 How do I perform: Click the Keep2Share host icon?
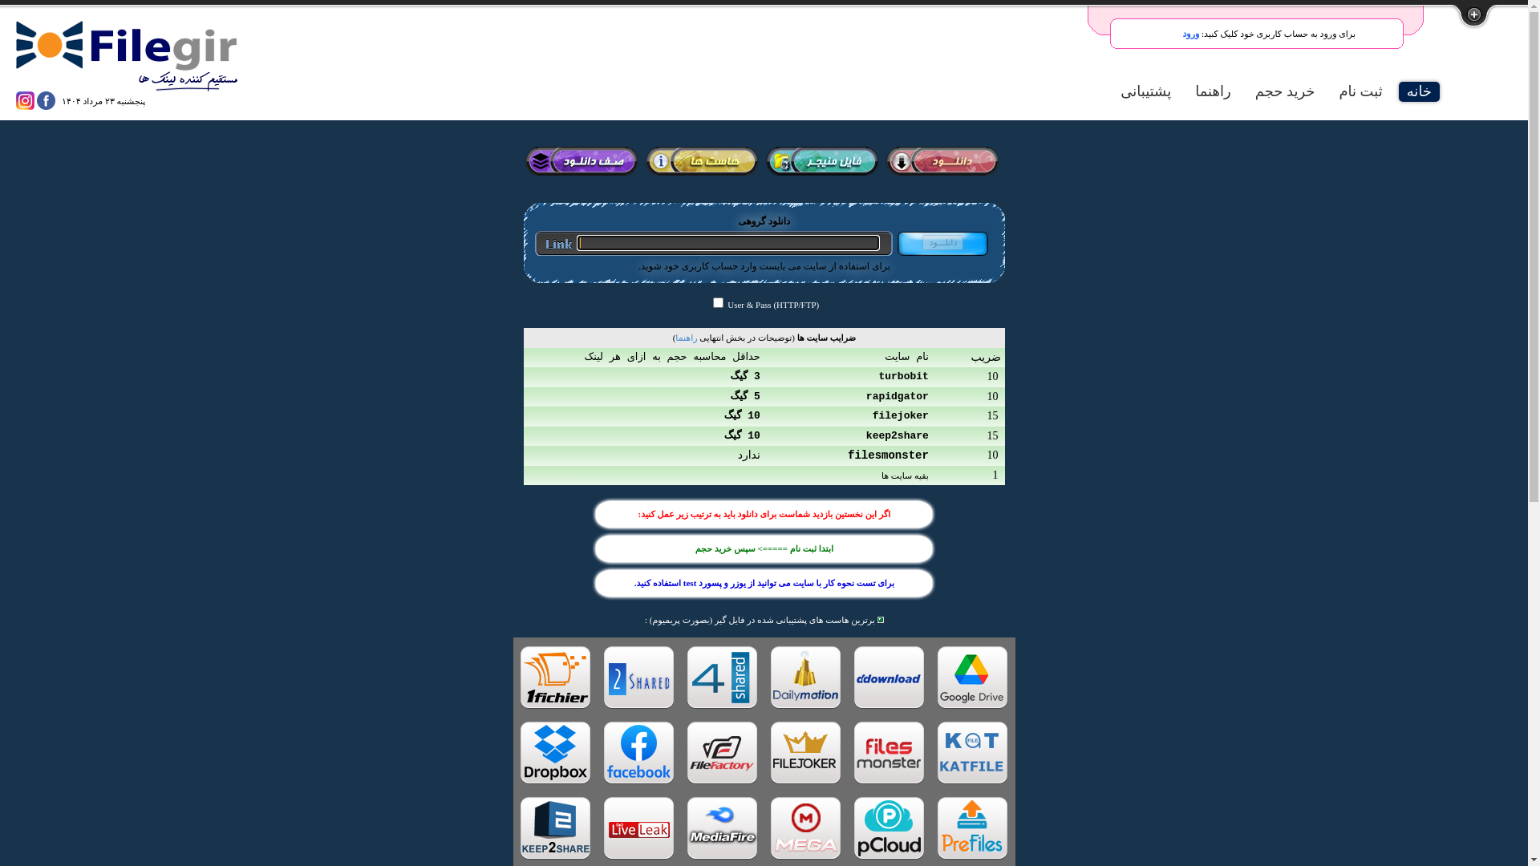(555, 828)
